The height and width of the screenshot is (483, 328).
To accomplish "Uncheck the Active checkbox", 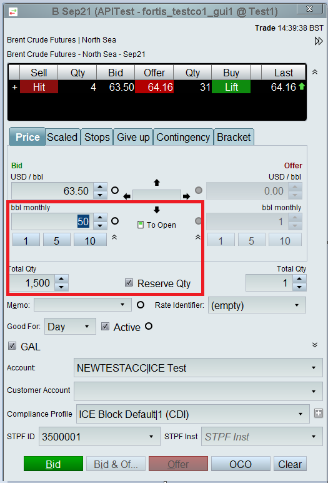I will click(x=105, y=327).
